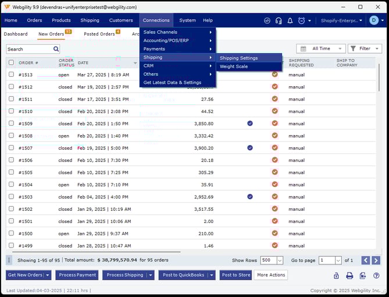Click the Process Payment button
This screenshot has height=297, width=389.
77,275
